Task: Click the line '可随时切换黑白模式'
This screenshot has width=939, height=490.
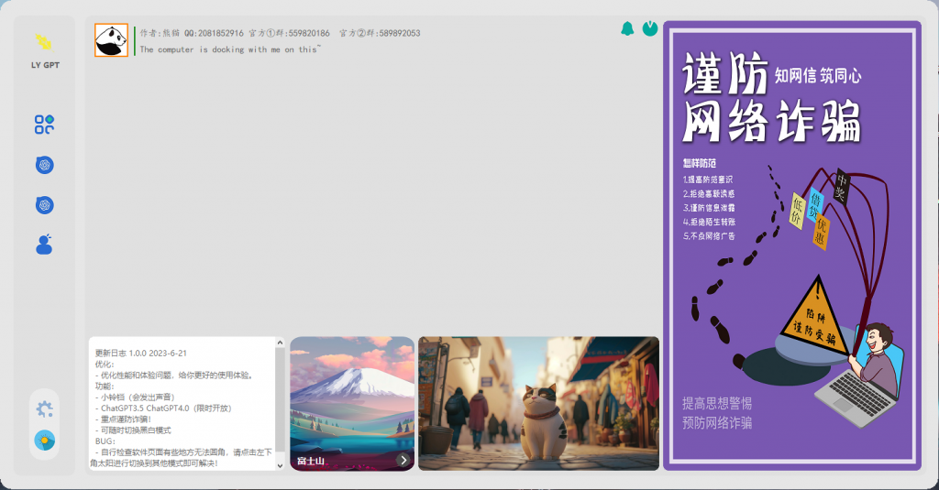Action: click(x=136, y=430)
